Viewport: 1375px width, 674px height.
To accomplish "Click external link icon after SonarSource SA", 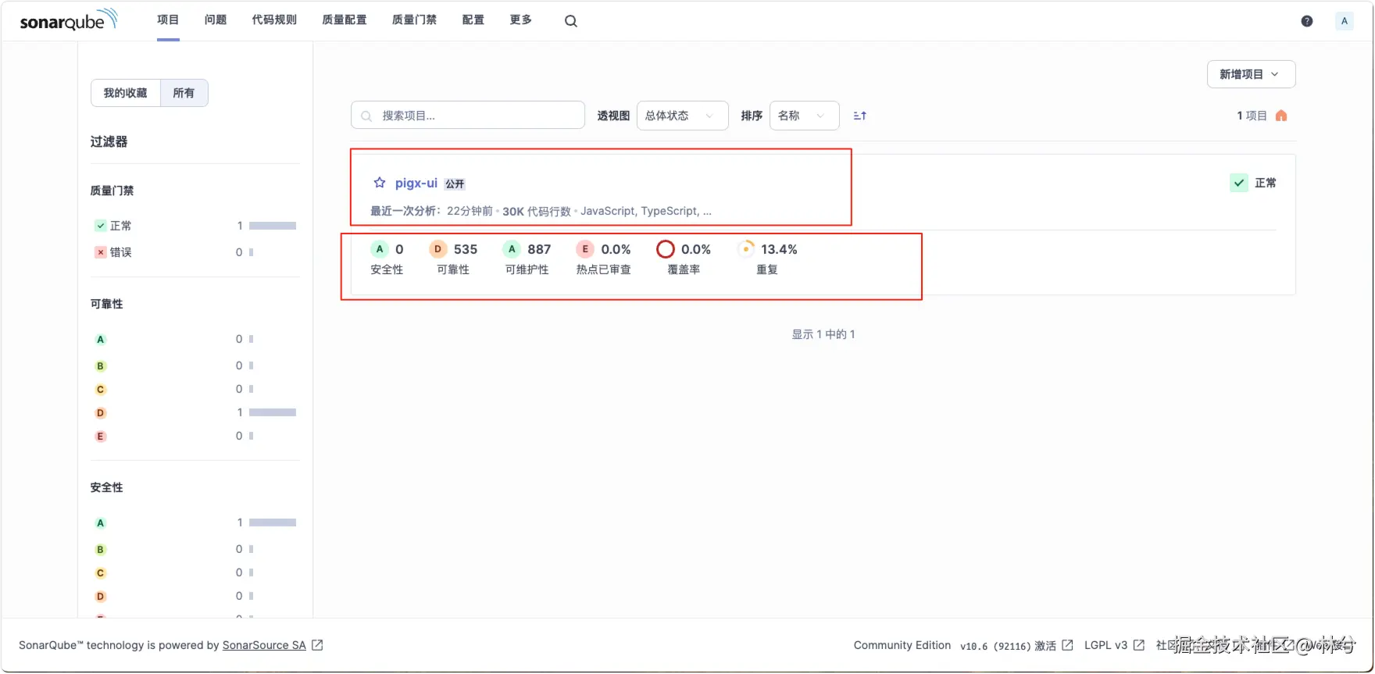I will (x=317, y=645).
